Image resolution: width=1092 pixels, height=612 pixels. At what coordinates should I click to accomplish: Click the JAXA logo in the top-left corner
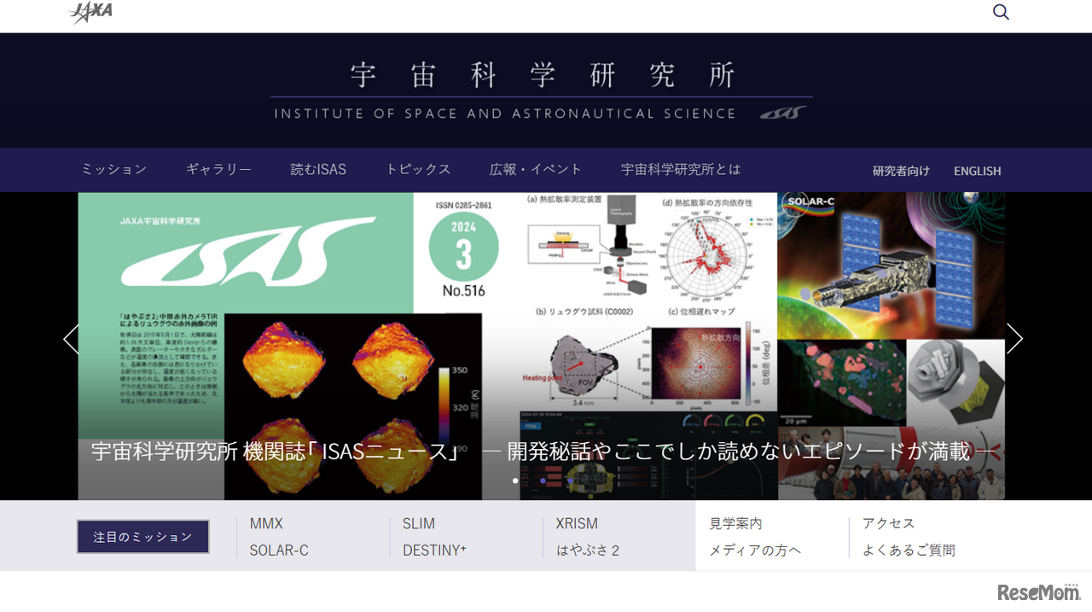[x=90, y=12]
